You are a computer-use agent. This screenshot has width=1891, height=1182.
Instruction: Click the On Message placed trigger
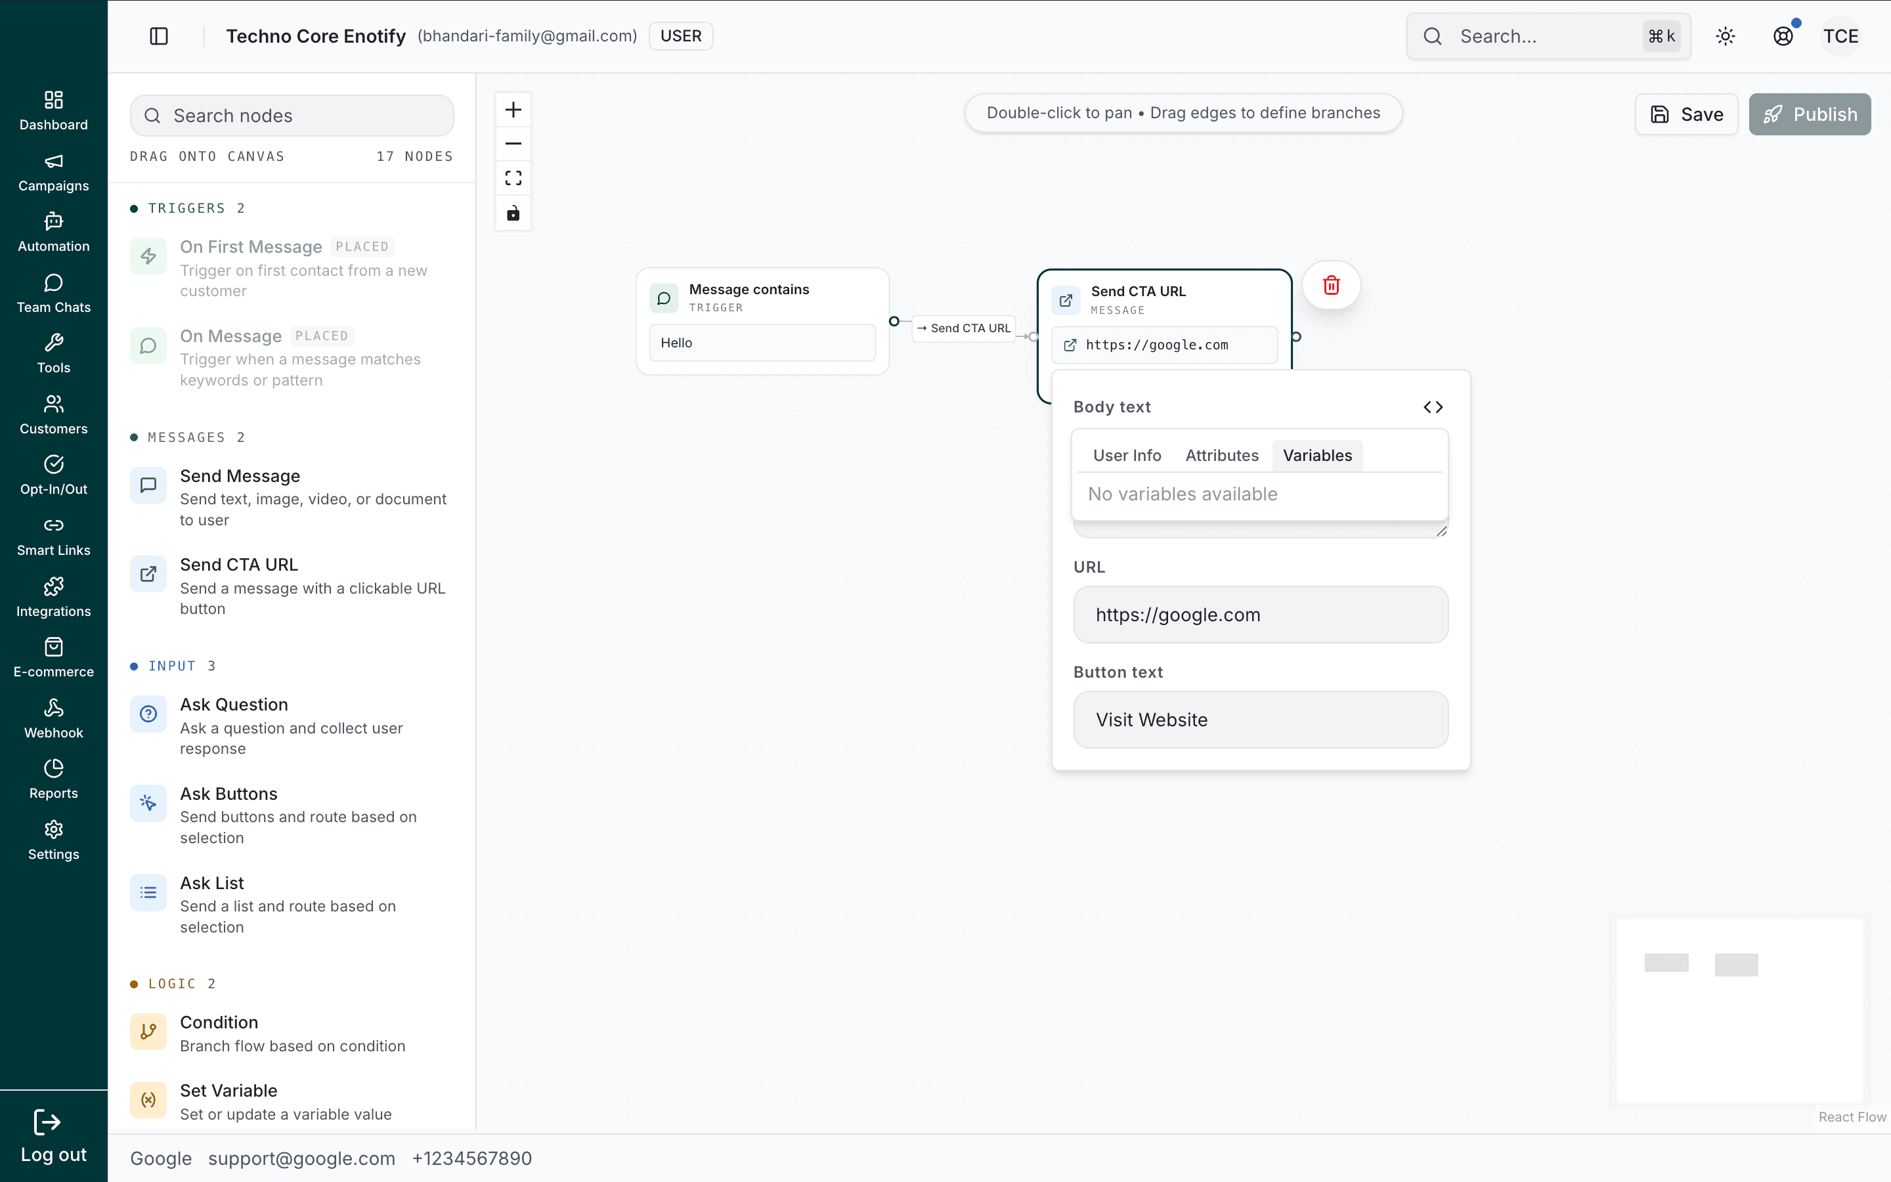pyautogui.click(x=292, y=357)
